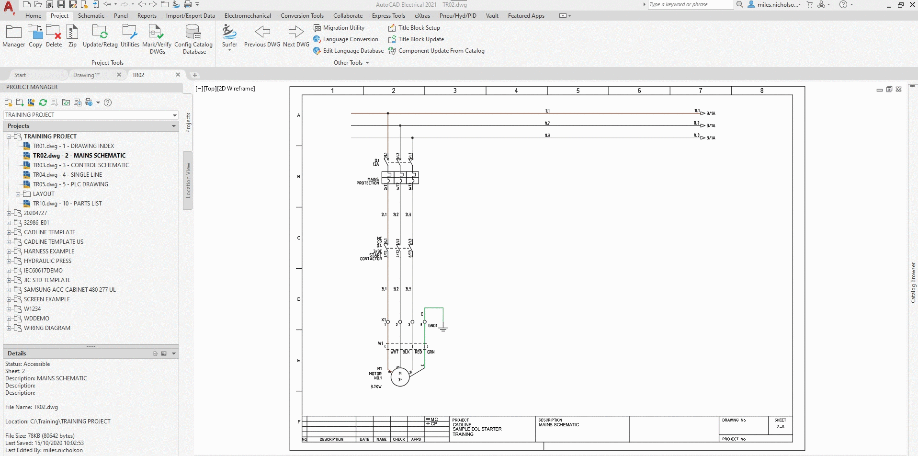918x456 pixels.
Task: Refresh the project list with green arrows
Action: point(43,103)
